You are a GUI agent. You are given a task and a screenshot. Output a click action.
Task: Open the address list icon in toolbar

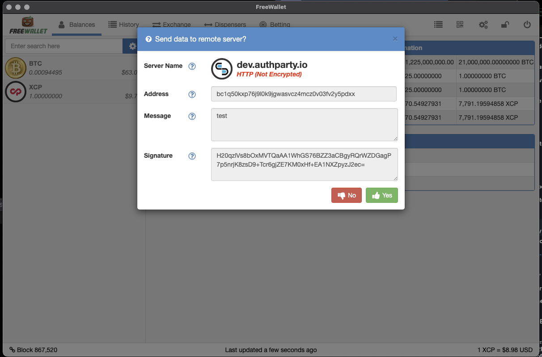tap(438, 25)
